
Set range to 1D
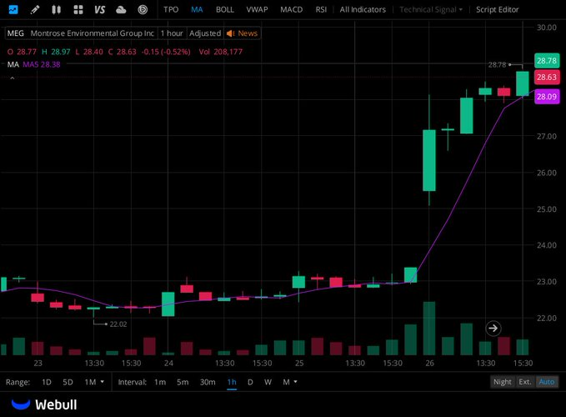tap(47, 382)
